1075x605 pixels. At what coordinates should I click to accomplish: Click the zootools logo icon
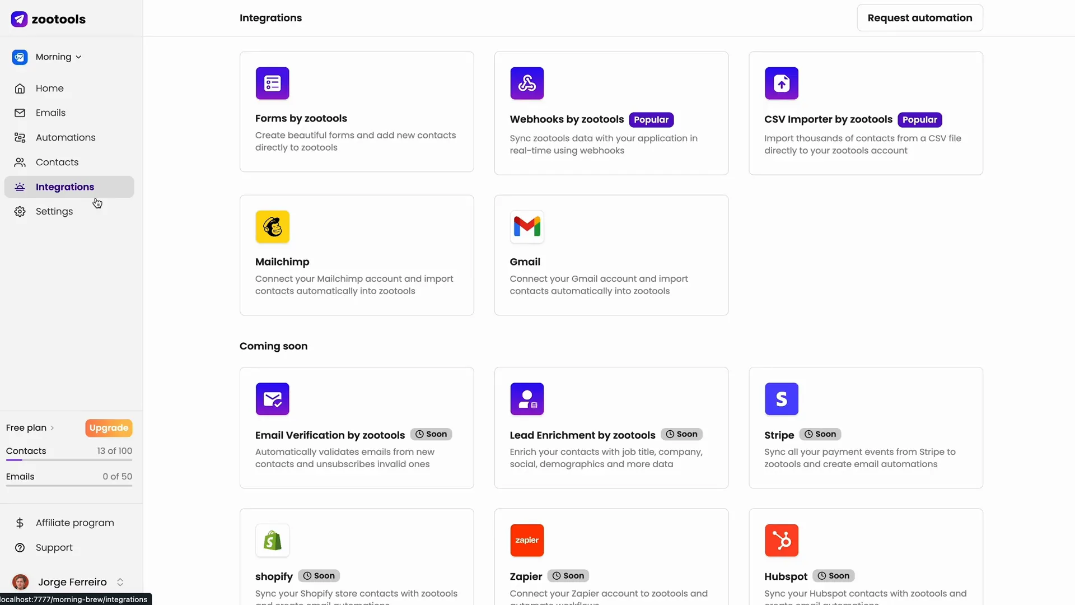(19, 19)
